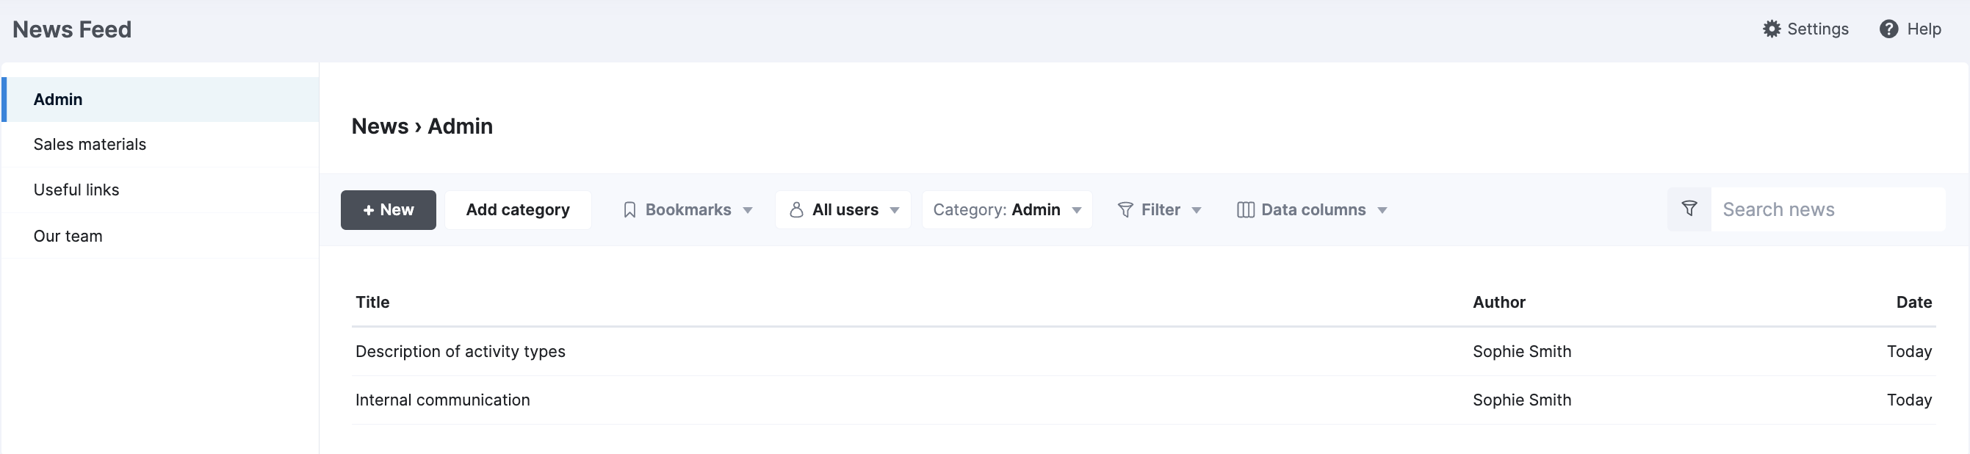1970x454 pixels.
Task: Click the funnel icon beside Filter
Action: [1125, 210]
